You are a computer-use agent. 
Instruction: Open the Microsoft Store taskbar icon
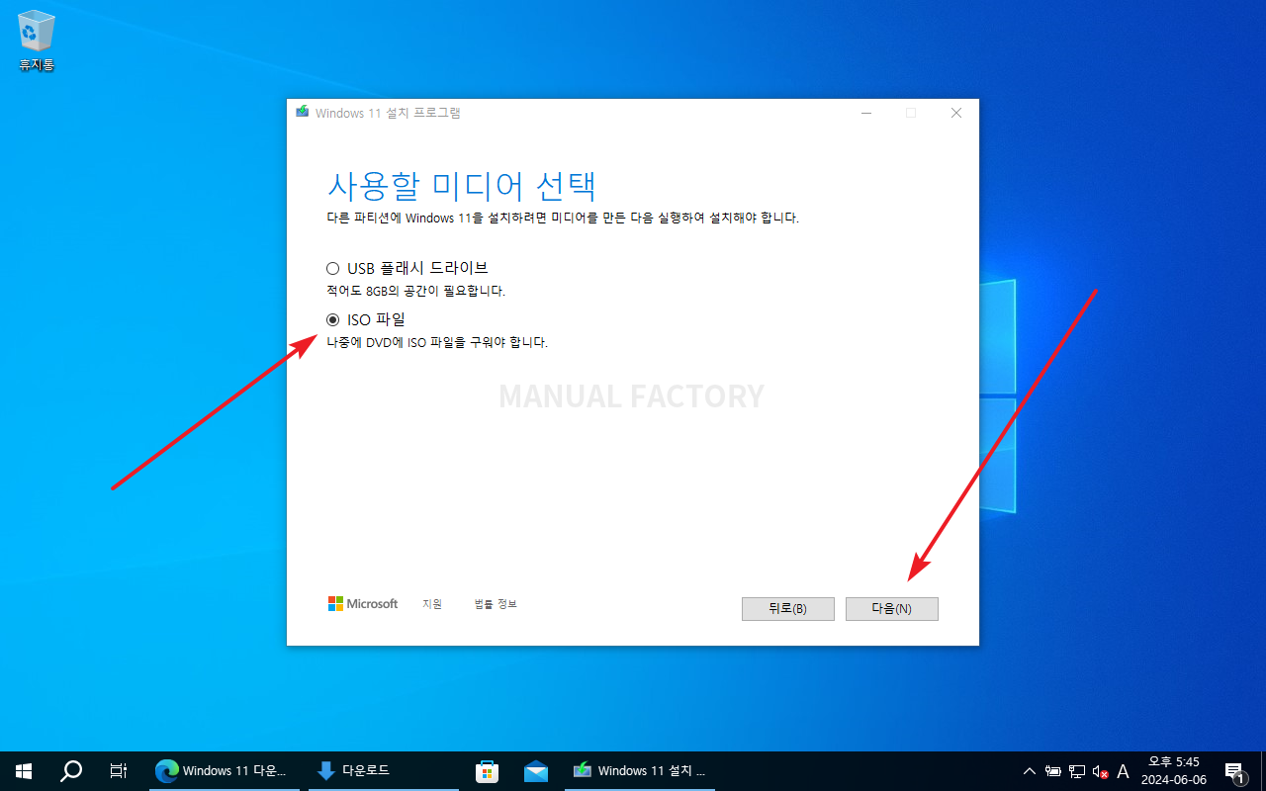tap(487, 770)
